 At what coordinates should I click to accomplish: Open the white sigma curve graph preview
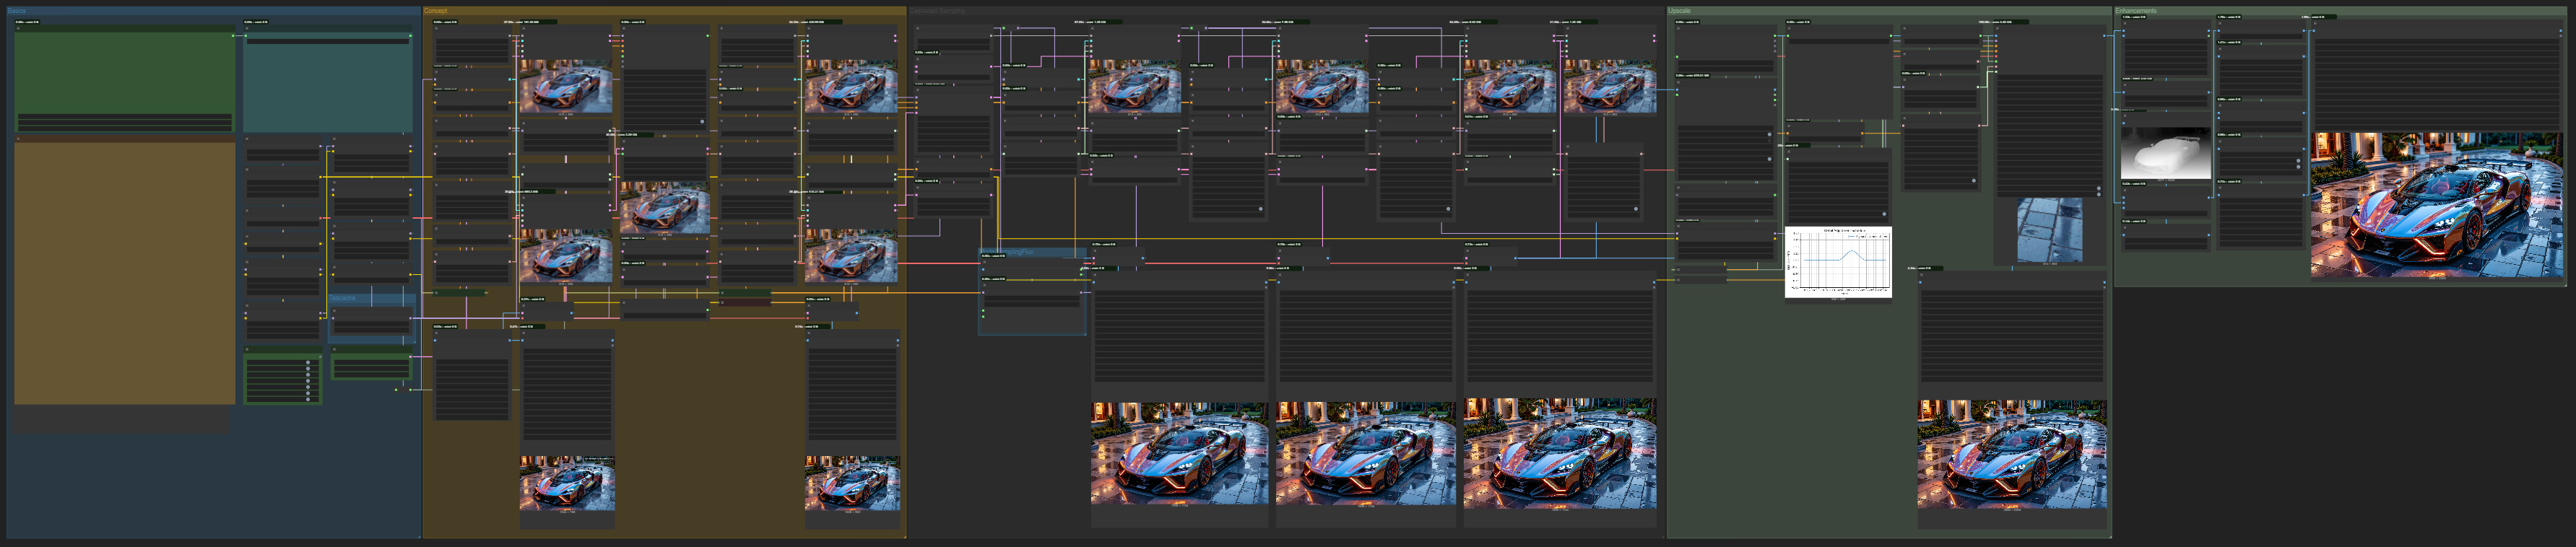click(x=1838, y=262)
